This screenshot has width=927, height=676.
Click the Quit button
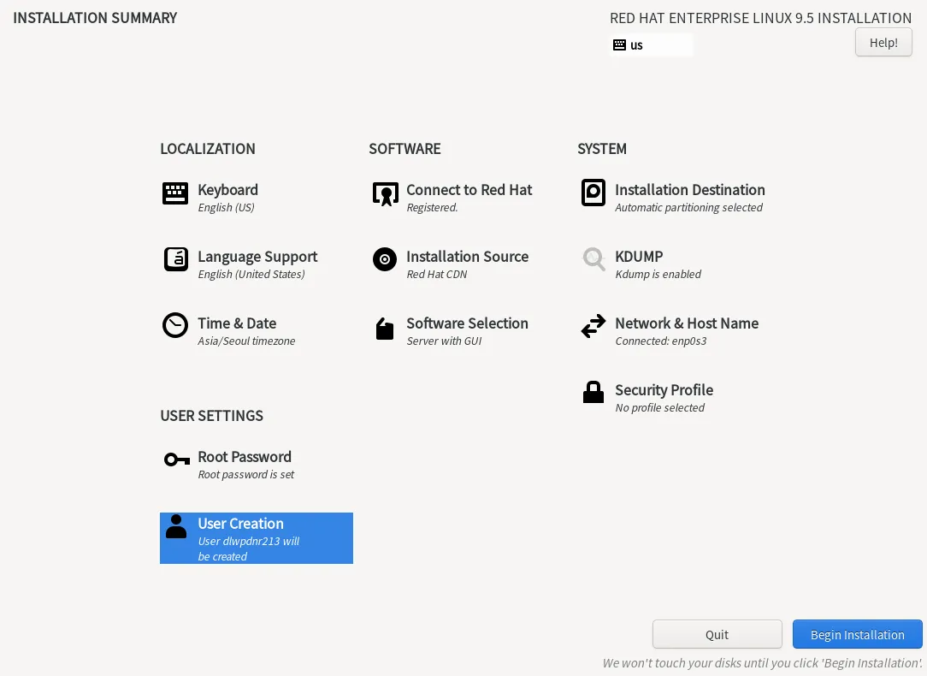[x=717, y=635]
